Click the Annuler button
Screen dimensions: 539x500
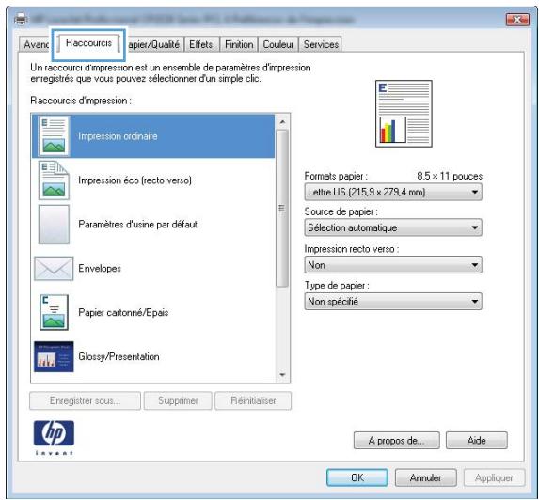[x=425, y=477]
